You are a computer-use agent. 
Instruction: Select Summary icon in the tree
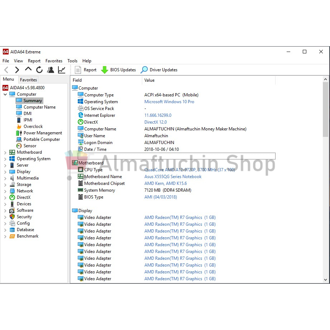pyautogui.click(x=19, y=100)
